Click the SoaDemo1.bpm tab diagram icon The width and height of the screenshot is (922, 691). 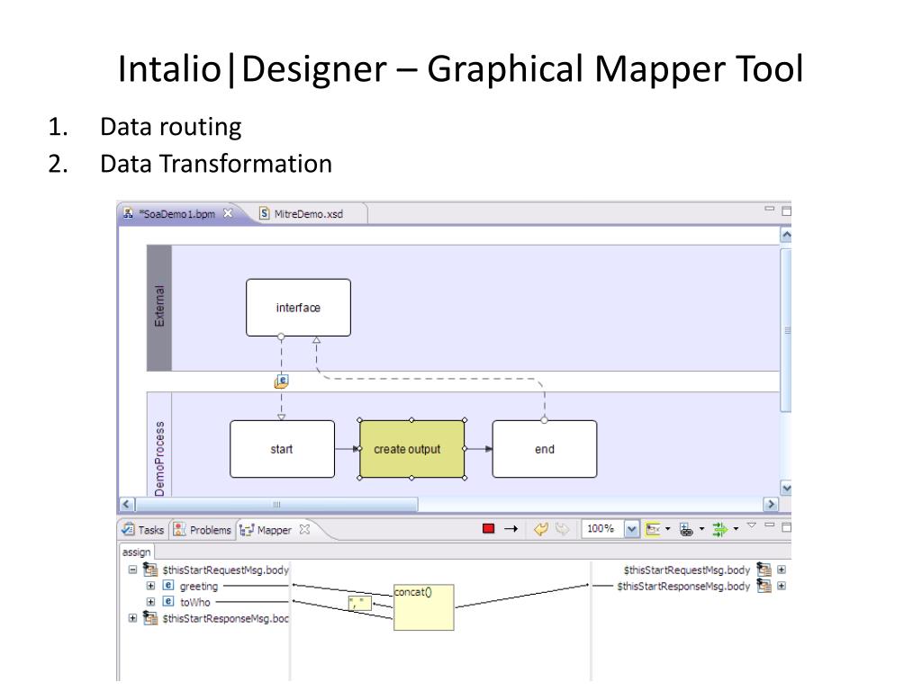point(128,213)
